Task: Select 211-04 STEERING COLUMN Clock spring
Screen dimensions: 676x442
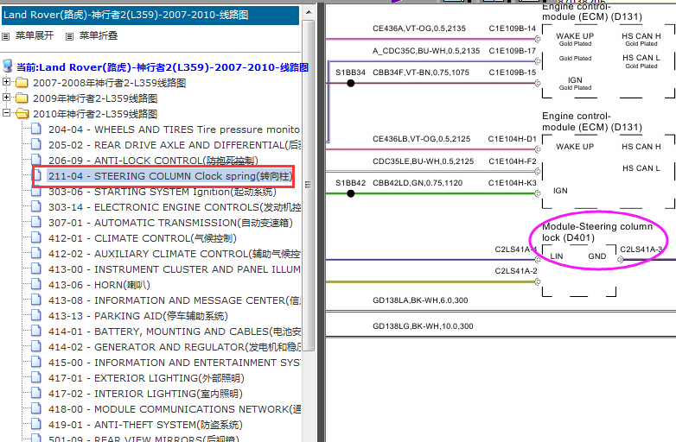Action: [x=170, y=176]
